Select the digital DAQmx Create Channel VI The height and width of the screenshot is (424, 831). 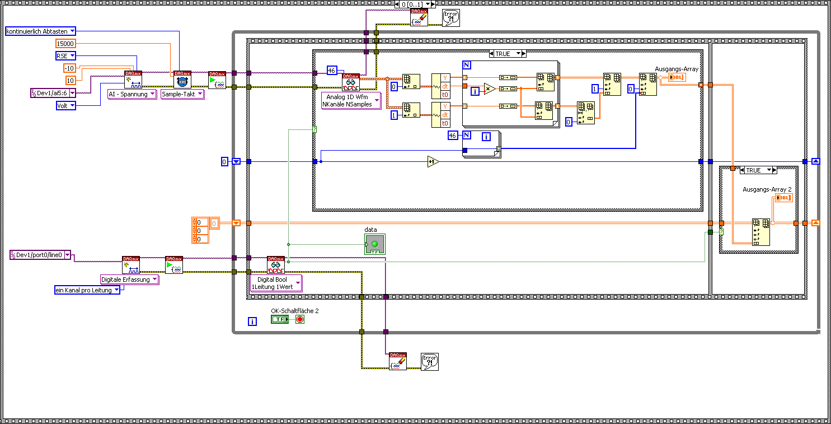[x=132, y=265]
